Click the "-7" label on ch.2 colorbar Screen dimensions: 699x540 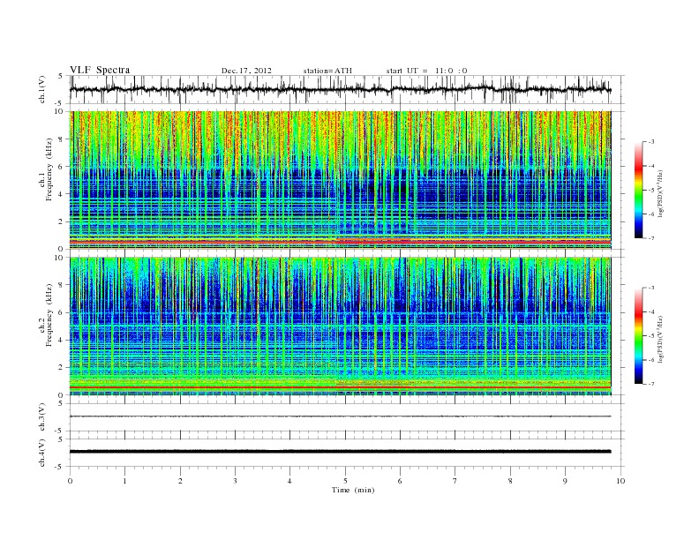tap(651, 384)
